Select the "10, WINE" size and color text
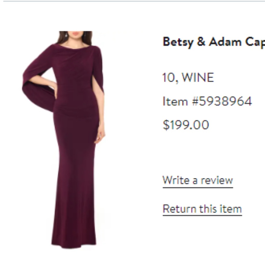This screenshot has width=265, height=265. (x=188, y=78)
